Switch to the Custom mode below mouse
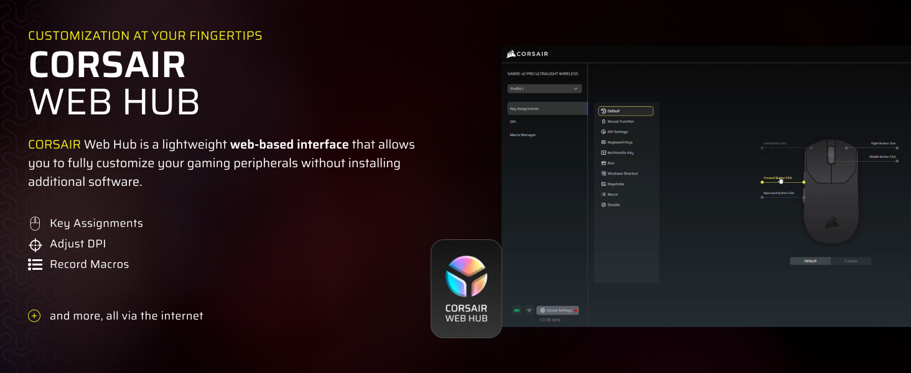The width and height of the screenshot is (911, 373). coord(851,261)
